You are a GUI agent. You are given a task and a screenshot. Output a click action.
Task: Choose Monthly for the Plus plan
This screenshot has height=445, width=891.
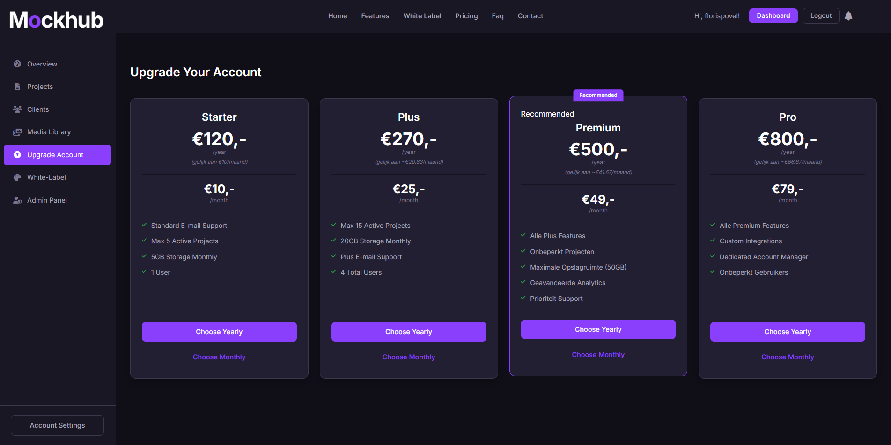[x=408, y=357]
